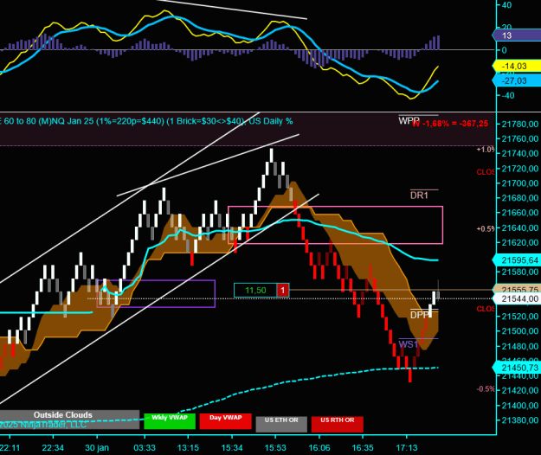541x455 pixels.
Task: Select the 21555,75 entry price marker
Action: (517, 289)
